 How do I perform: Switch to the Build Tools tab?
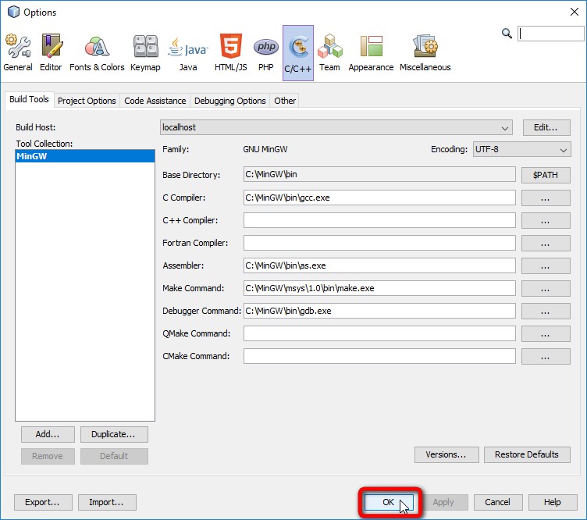(29, 100)
